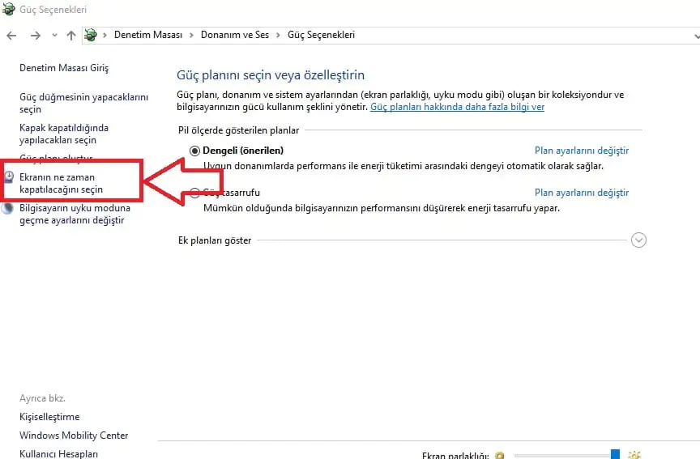700x459 pixels.
Task: Open Bilgisayarın uyku moduna geçme ayarlarını değiştir
Action: tap(75, 214)
